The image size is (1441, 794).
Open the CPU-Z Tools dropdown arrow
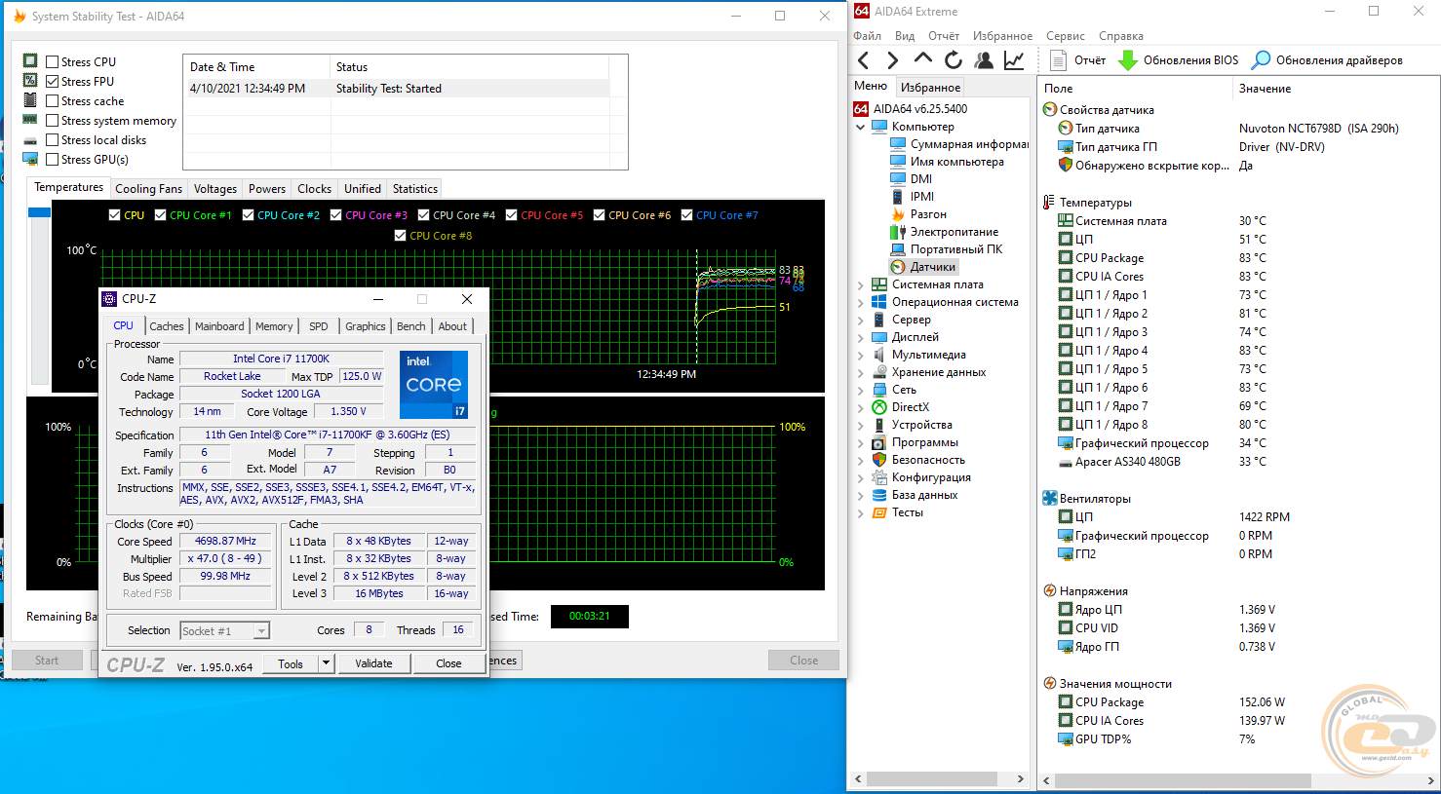[x=326, y=663]
